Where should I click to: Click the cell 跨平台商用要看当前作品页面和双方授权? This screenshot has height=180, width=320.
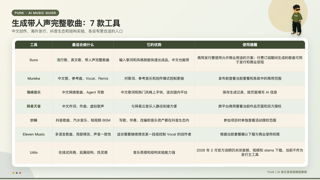coord(250,106)
